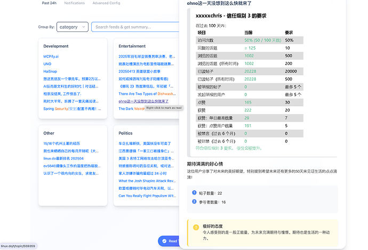Click the 参与者数量: 16 line
The width and height of the screenshot is (368, 250).
212,202
